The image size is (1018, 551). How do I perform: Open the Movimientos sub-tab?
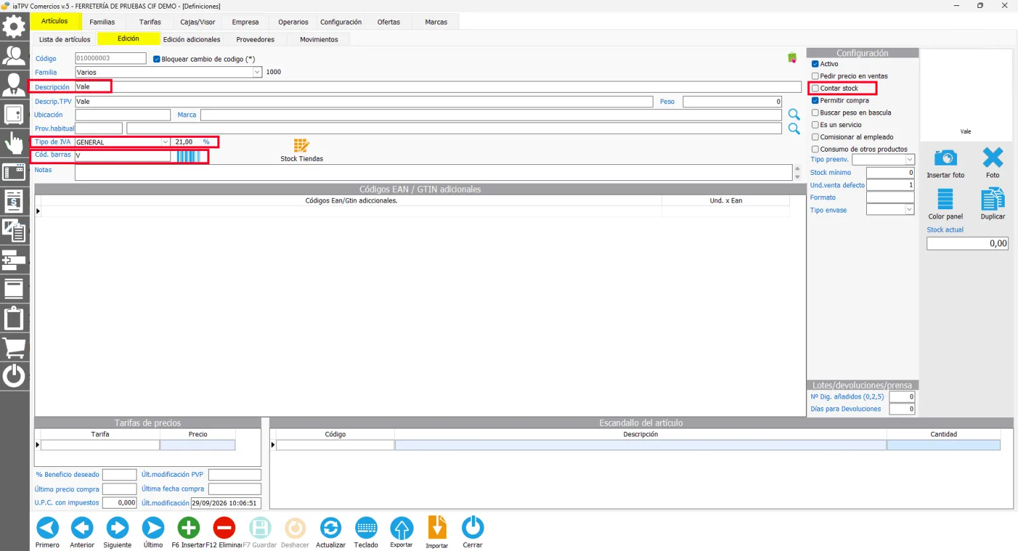(x=319, y=40)
